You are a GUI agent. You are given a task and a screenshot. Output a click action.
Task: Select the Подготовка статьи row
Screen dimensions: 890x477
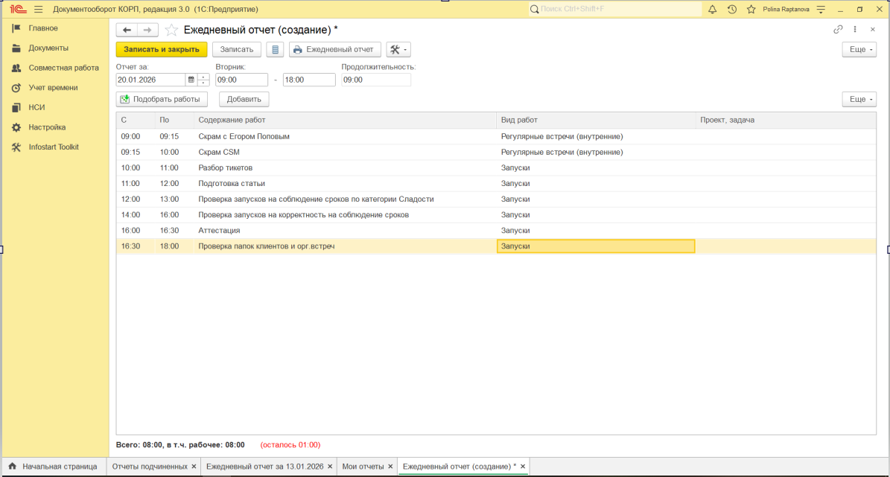(232, 183)
